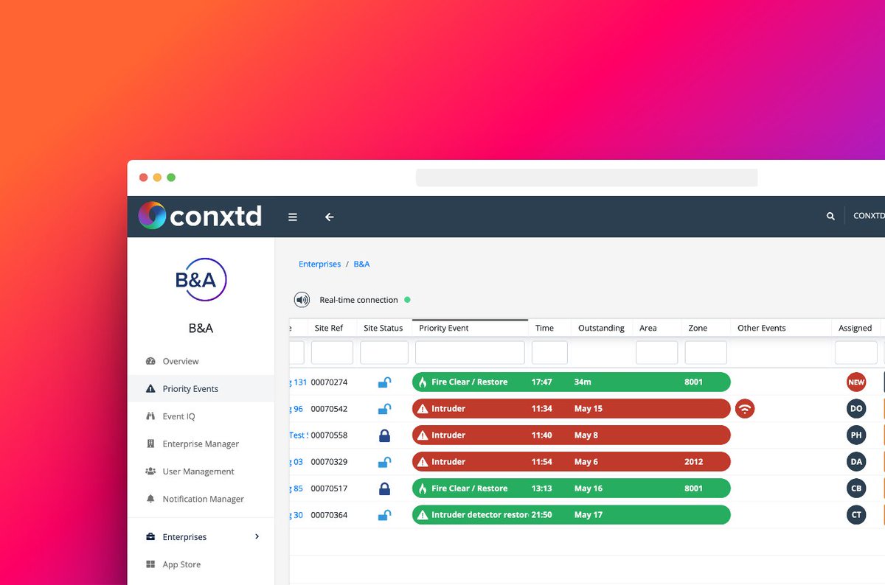Sort by the Priority Event column header
Viewport: 885px width, 585px height.
(x=444, y=327)
